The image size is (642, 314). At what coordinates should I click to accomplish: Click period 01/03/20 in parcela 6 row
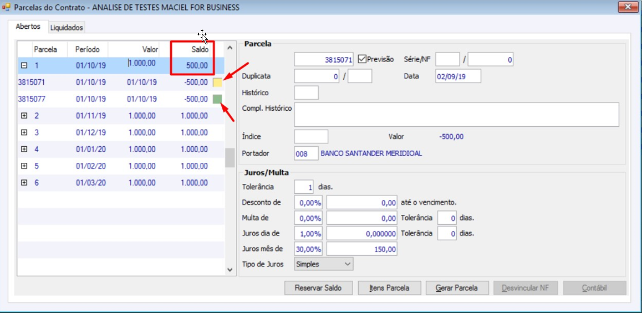(x=91, y=183)
